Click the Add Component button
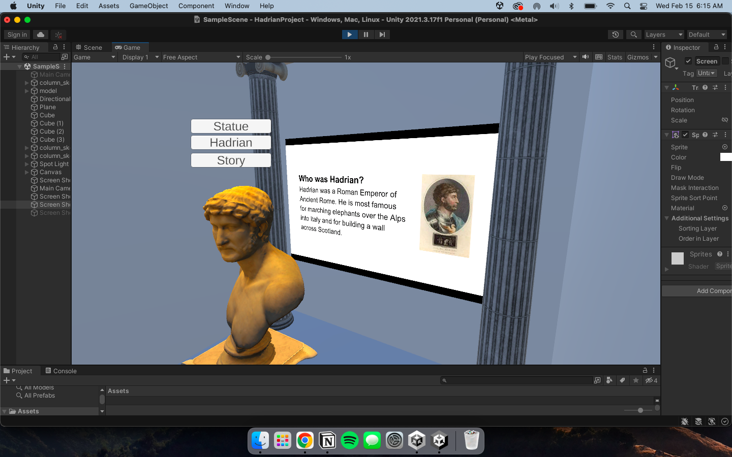The height and width of the screenshot is (457, 732). [x=697, y=291]
